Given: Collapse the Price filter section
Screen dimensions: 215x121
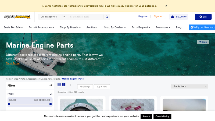Looking at the screenshot, I should (x=51, y=94).
